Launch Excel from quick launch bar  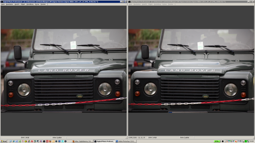click(20, 141)
